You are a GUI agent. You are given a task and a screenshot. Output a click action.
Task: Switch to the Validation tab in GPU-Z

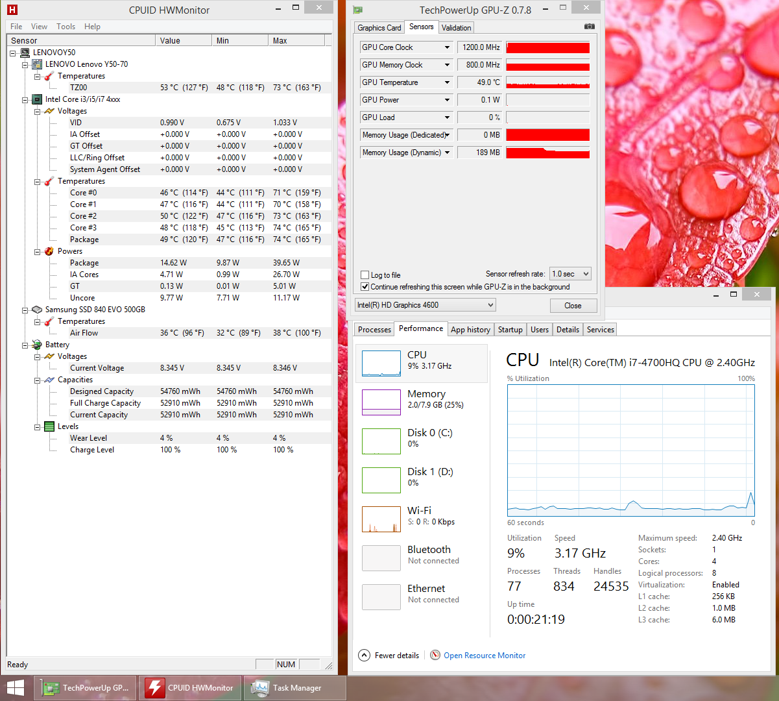coord(456,28)
